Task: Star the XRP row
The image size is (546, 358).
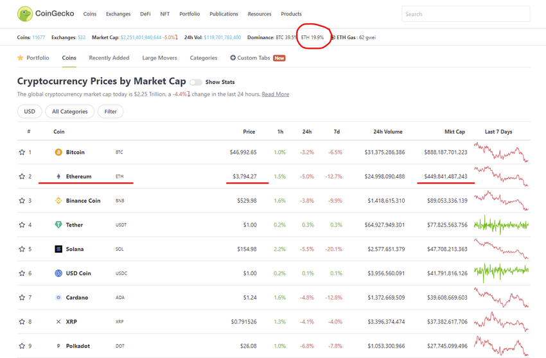Action: [22, 321]
